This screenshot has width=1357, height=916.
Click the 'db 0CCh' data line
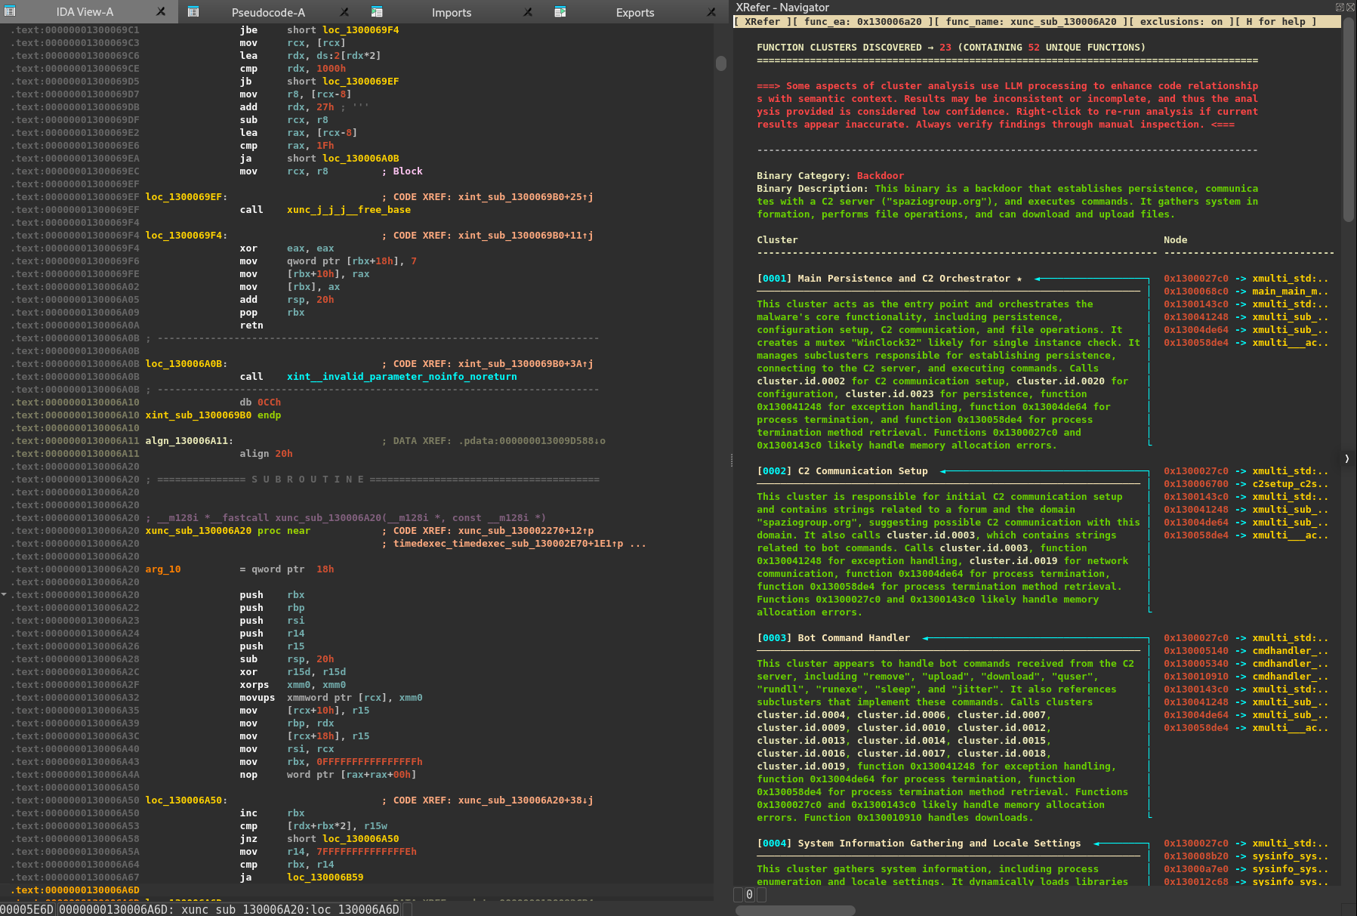[x=260, y=402]
